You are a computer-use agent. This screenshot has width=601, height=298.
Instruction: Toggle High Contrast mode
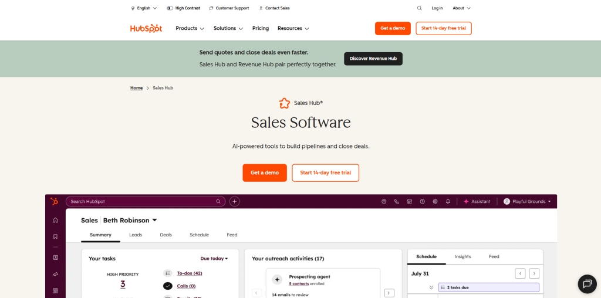tap(183, 8)
